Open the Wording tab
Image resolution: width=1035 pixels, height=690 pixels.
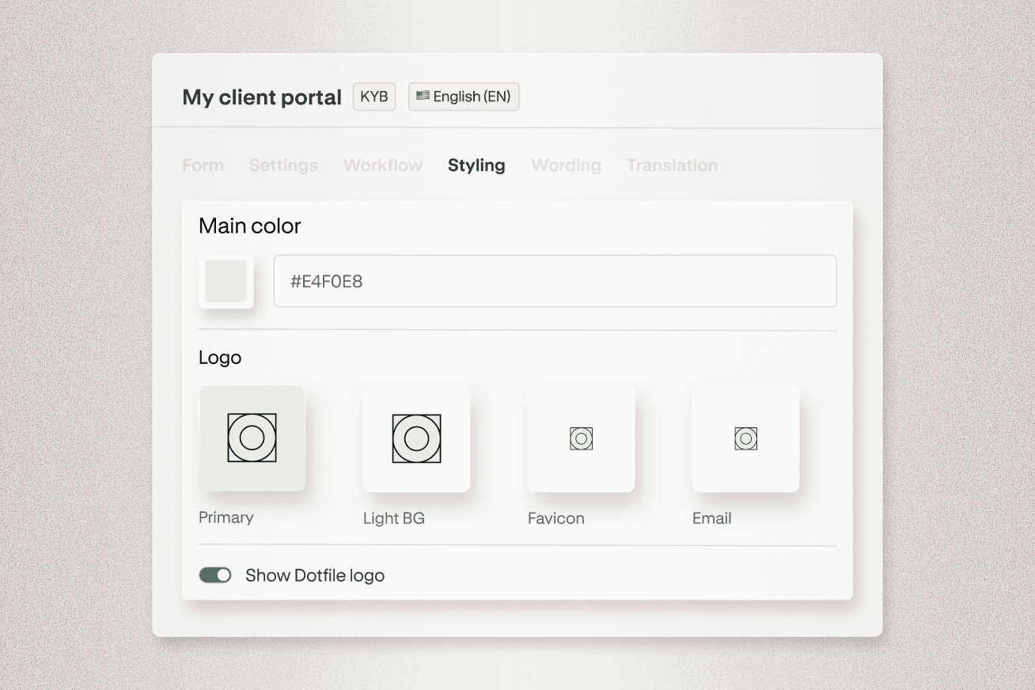566,165
